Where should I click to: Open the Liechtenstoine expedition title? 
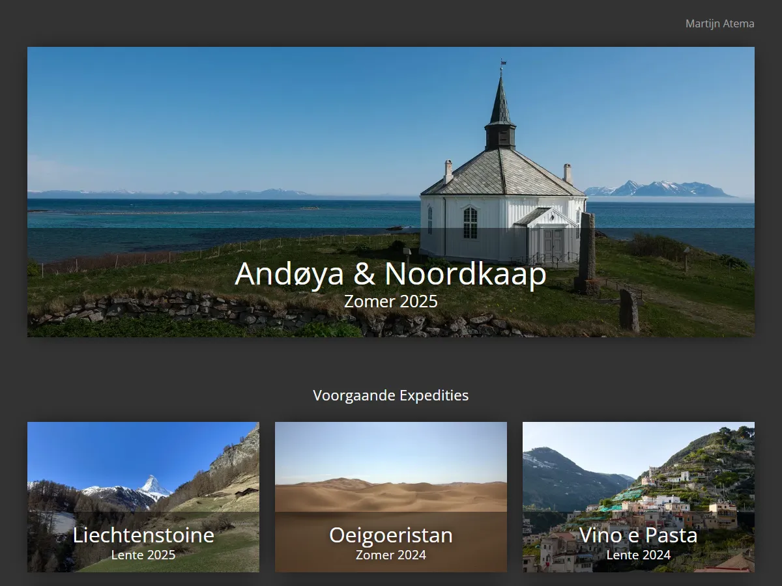(143, 535)
